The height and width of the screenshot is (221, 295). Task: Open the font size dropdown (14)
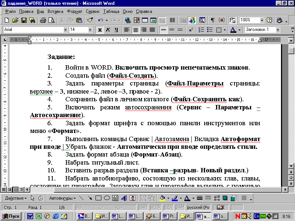tap(90, 30)
